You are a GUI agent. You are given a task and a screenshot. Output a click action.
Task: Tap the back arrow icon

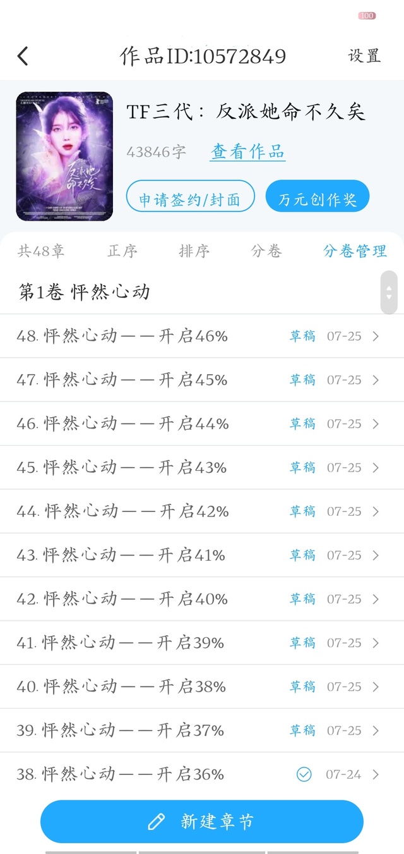click(23, 56)
